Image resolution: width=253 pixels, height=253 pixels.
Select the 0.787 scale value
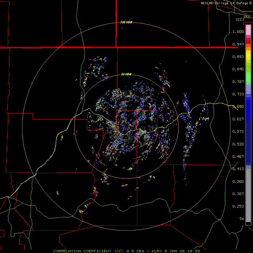238,82
